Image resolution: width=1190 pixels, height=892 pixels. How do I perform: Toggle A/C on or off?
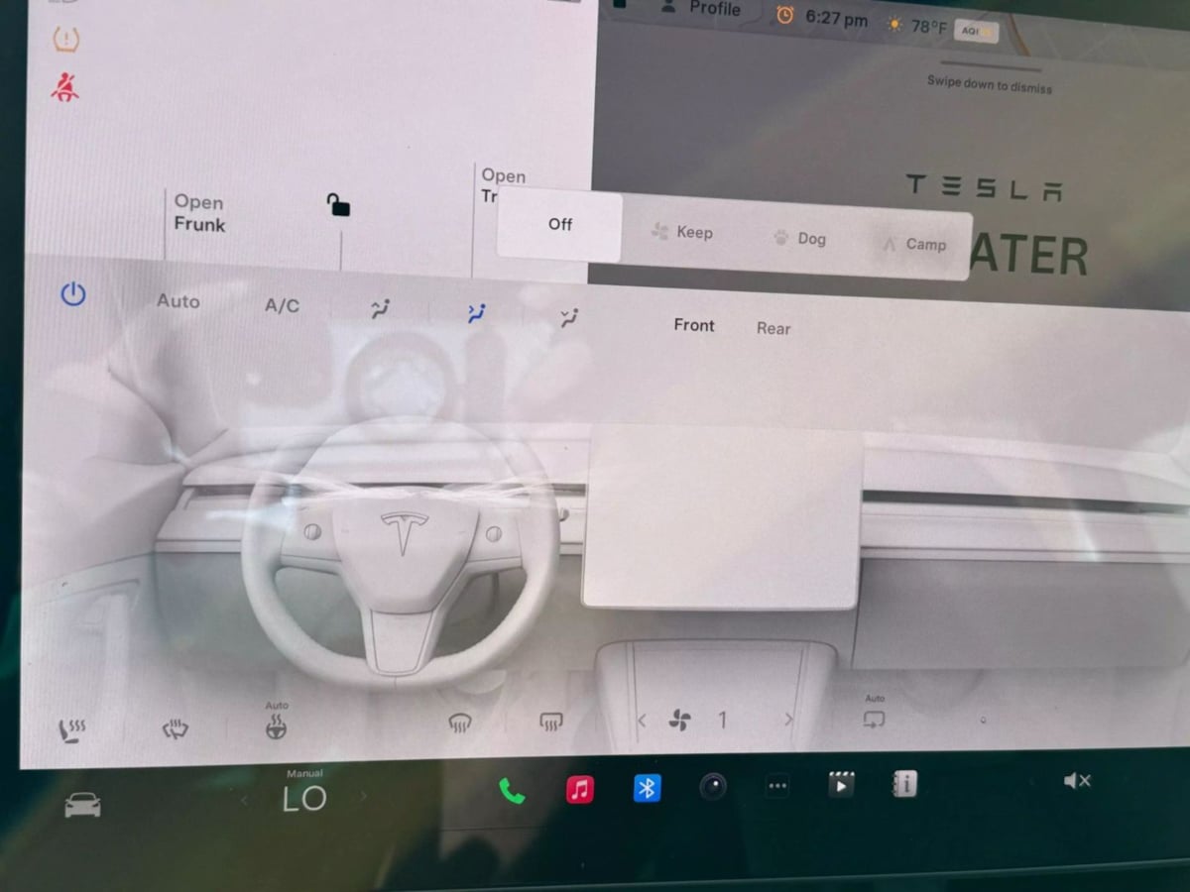click(x=282, y=305)
